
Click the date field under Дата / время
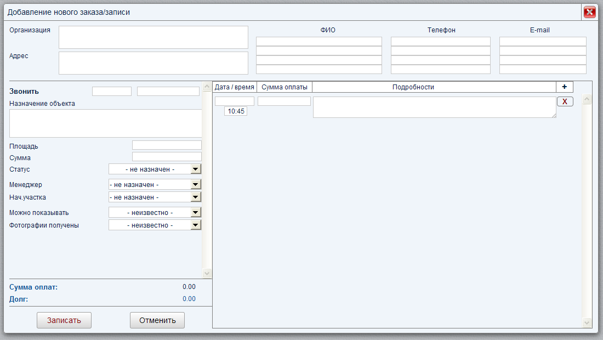click(x=235, y=101)
